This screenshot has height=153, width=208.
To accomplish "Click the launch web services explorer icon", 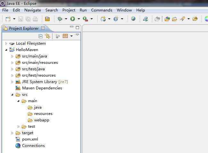I will pyautogui.click(x=146, y=19).
